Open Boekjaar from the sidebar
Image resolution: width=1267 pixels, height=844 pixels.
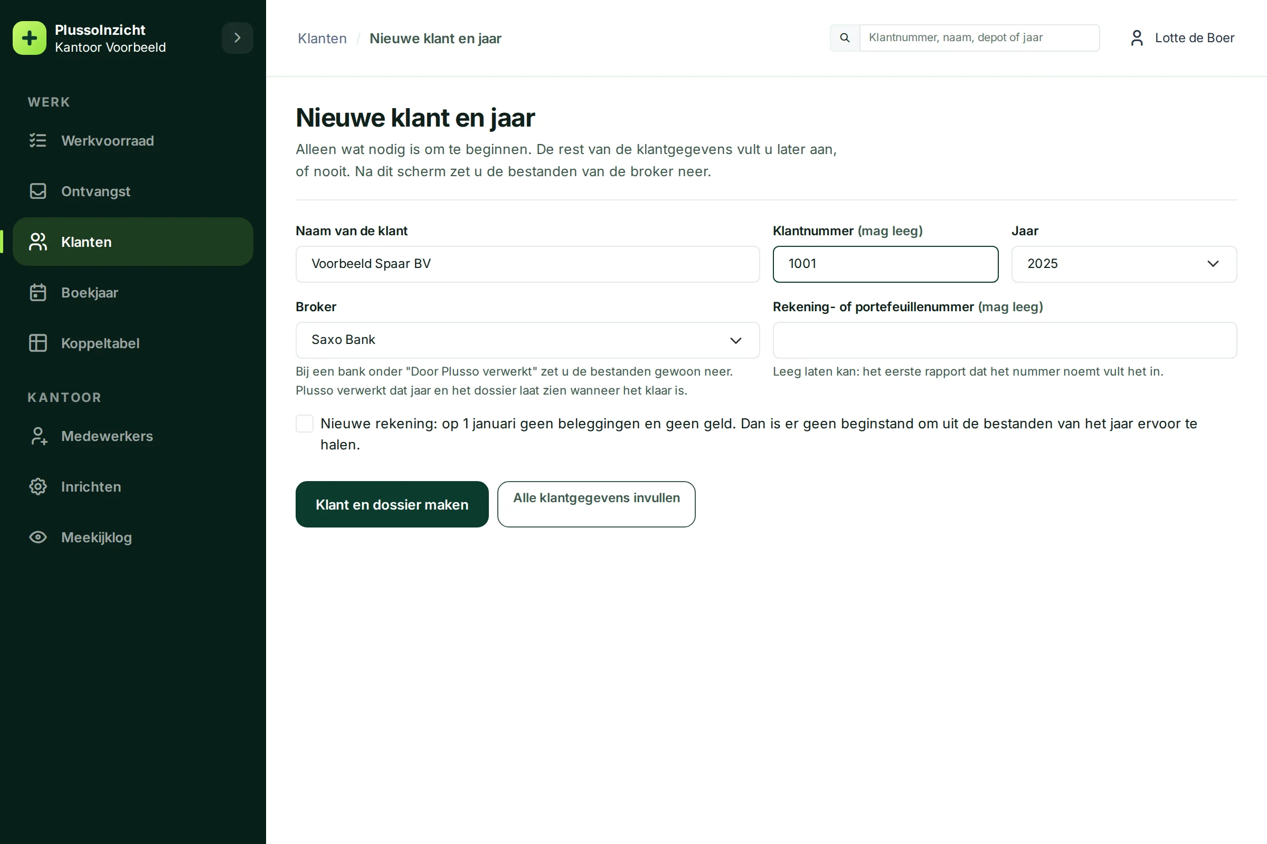133,292
